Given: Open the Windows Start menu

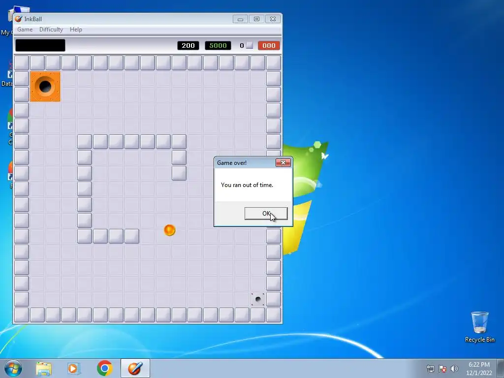Looking at the screenshot, I should point(13,368).
